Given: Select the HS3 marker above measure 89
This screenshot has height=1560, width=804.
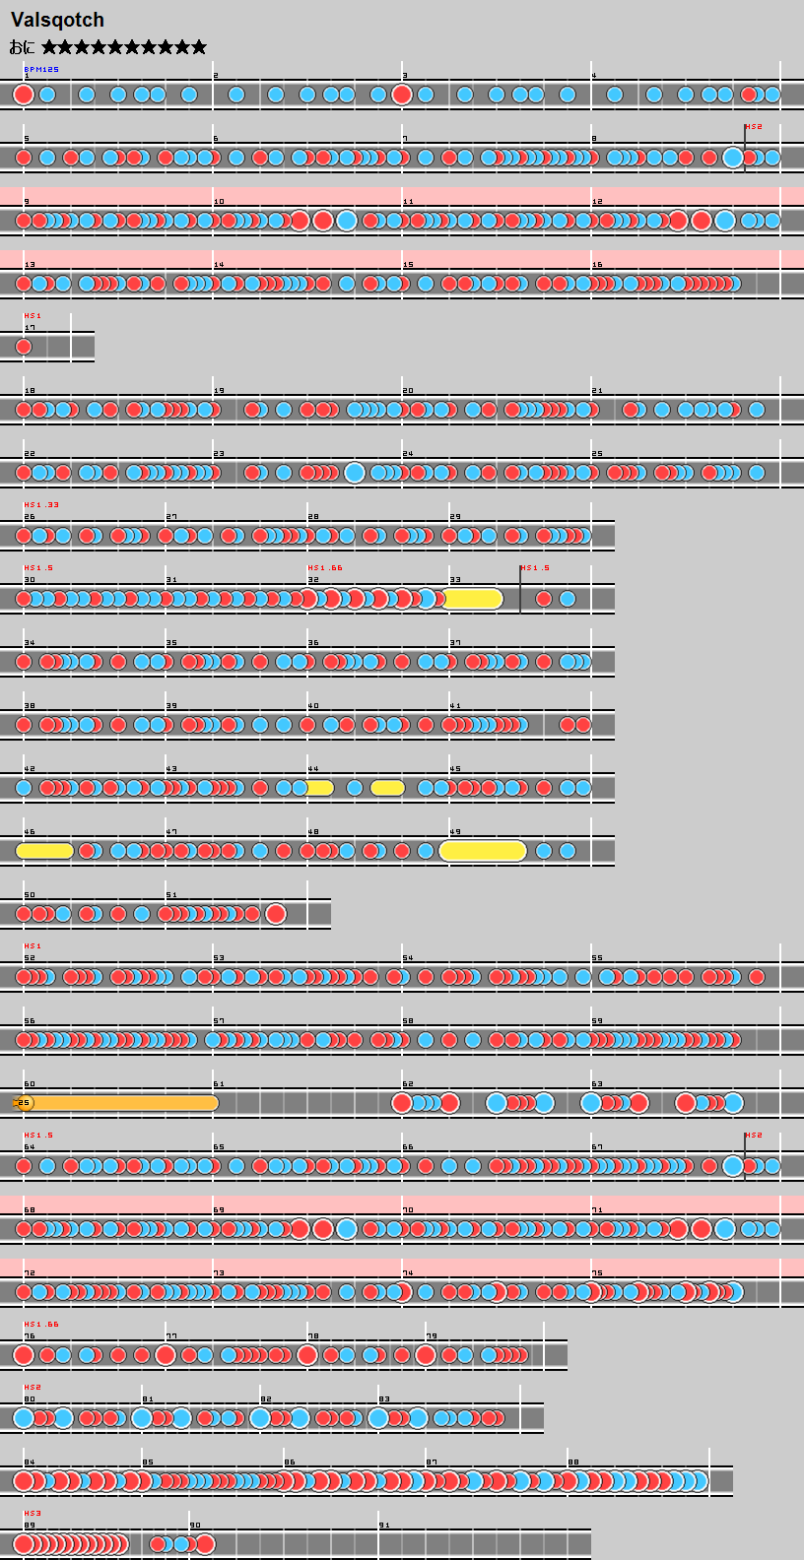Looking at the screenshot, I should coord(33,1514).
